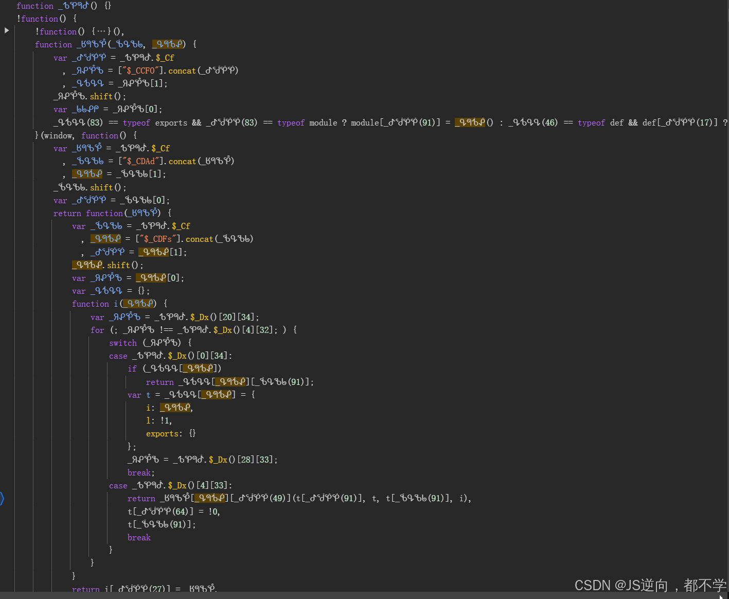This screenshot has height=599, width=729.
Task: Click the "break;" statement ending with a semicolon
Action: (141, 472)
